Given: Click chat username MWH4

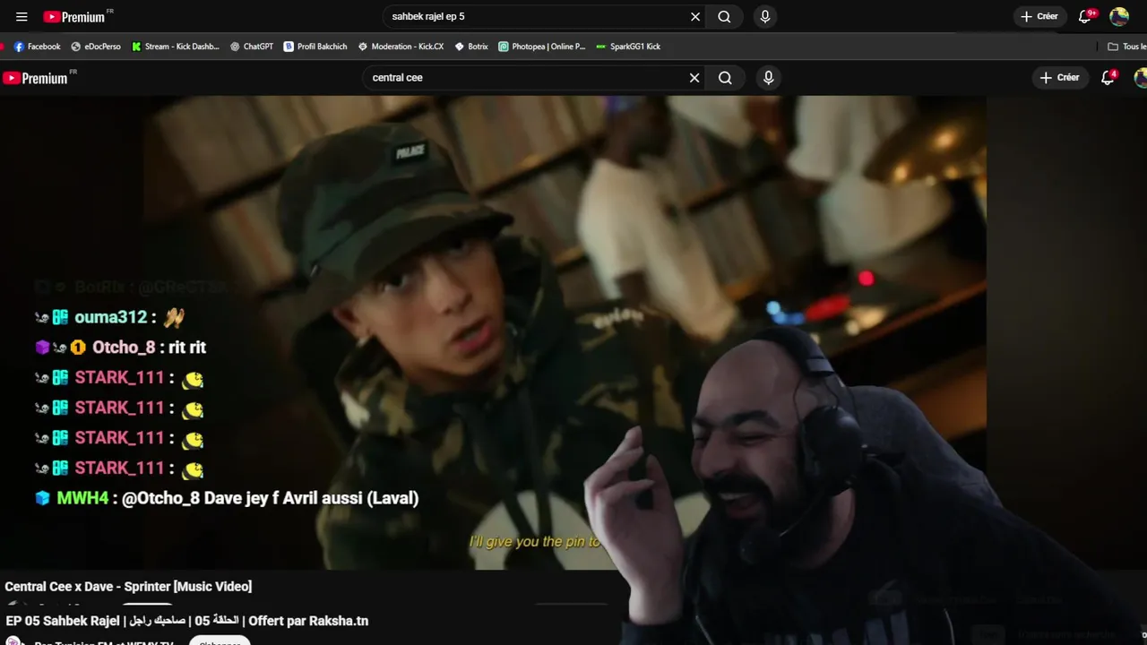Looking at the screenshot, I should (82, 498).
